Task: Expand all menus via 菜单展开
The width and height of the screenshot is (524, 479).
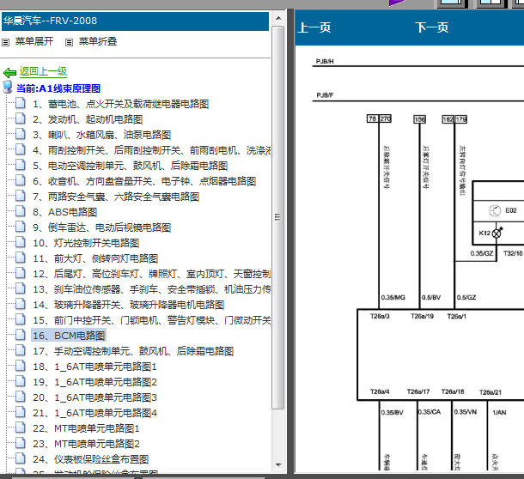Action: 34,41
